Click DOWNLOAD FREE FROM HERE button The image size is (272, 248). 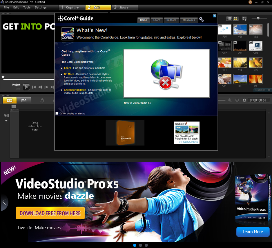click(x=50, y=213)
